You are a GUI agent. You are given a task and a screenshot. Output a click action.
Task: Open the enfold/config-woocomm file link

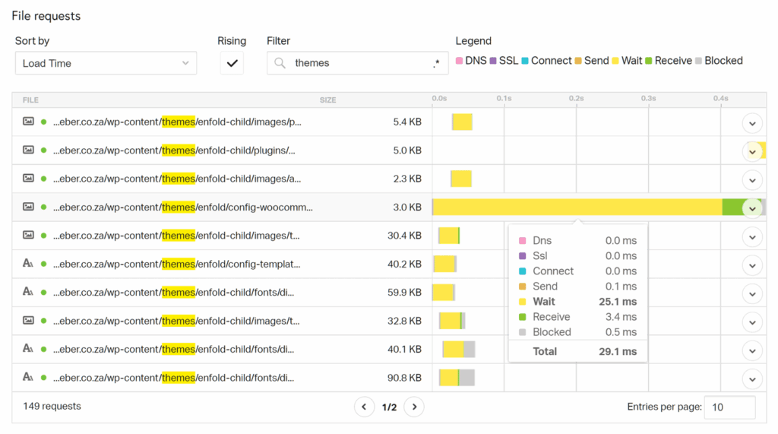pos(183,207)
